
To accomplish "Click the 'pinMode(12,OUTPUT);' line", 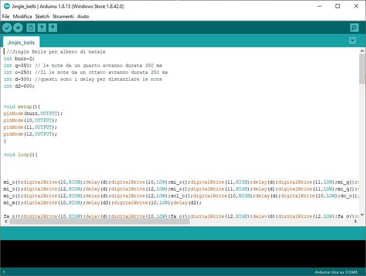I will (x=30, y=134).
